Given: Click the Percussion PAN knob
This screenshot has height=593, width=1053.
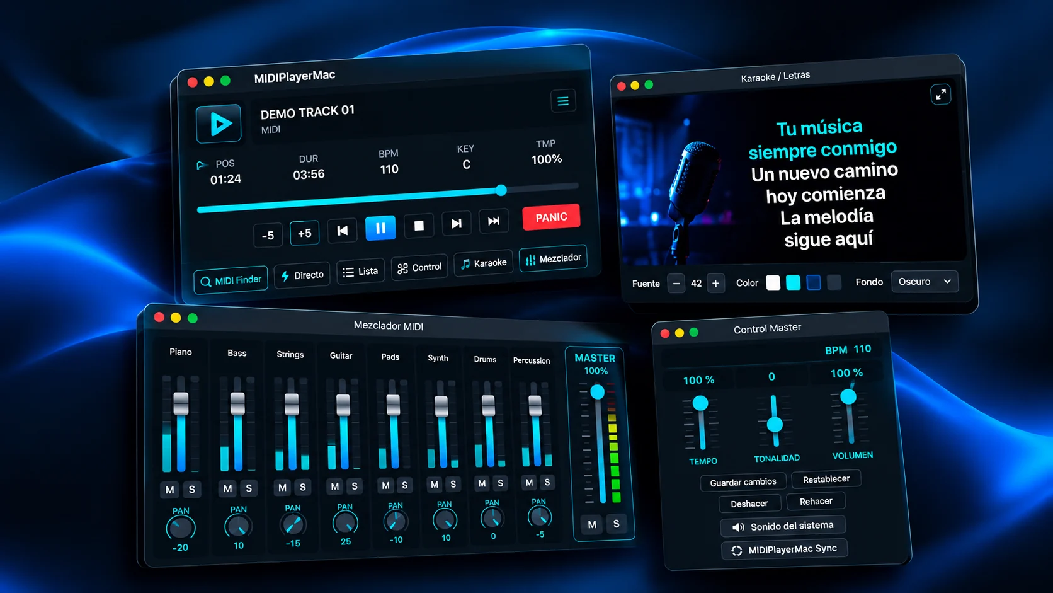Looking at the screenshot, I should coord(539,517).
